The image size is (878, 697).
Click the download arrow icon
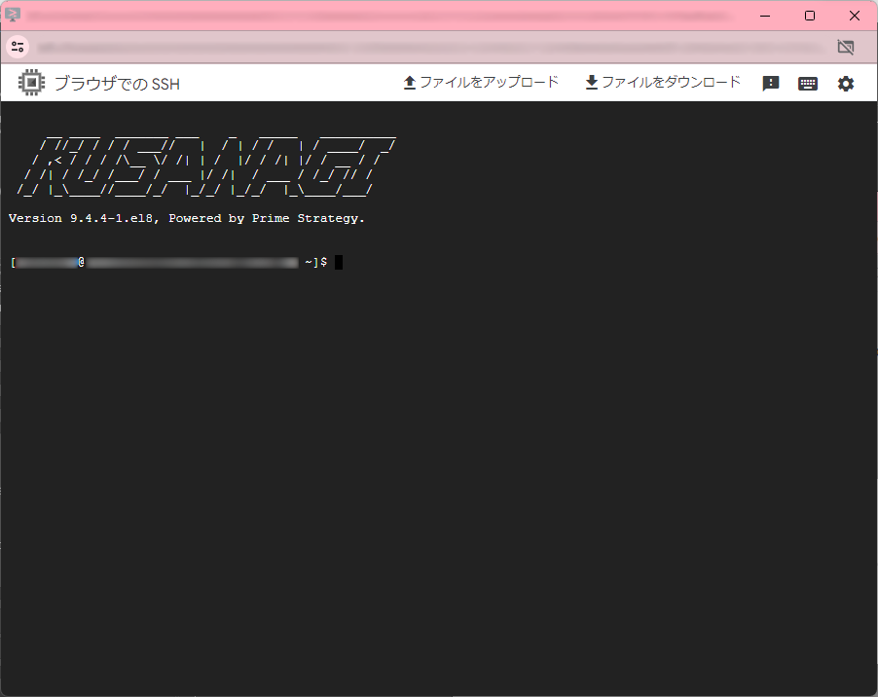point(591,83)
